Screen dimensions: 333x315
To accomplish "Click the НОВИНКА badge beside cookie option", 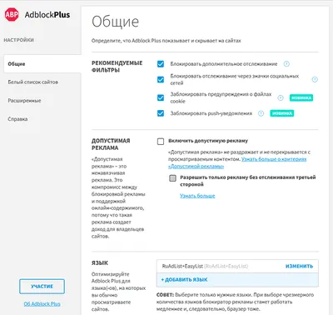I will click(301, 97).
